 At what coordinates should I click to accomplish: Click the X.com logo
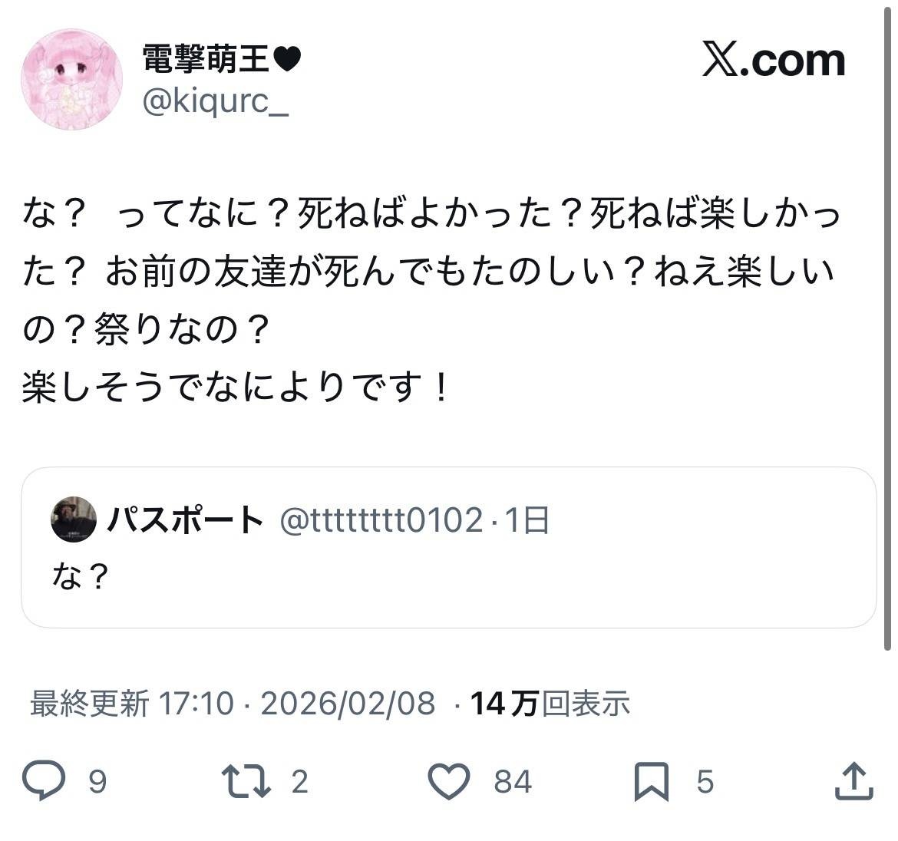(x=774, y=60)
